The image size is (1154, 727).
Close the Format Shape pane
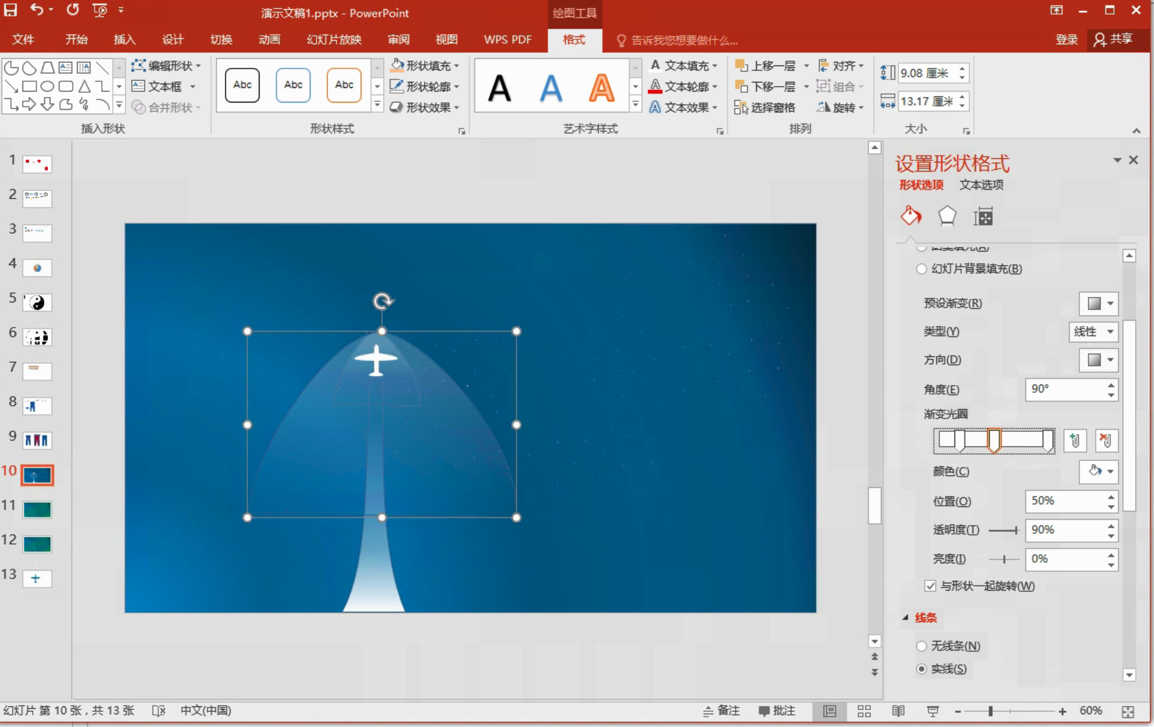pyautogui.click(x=1133, y=160)
